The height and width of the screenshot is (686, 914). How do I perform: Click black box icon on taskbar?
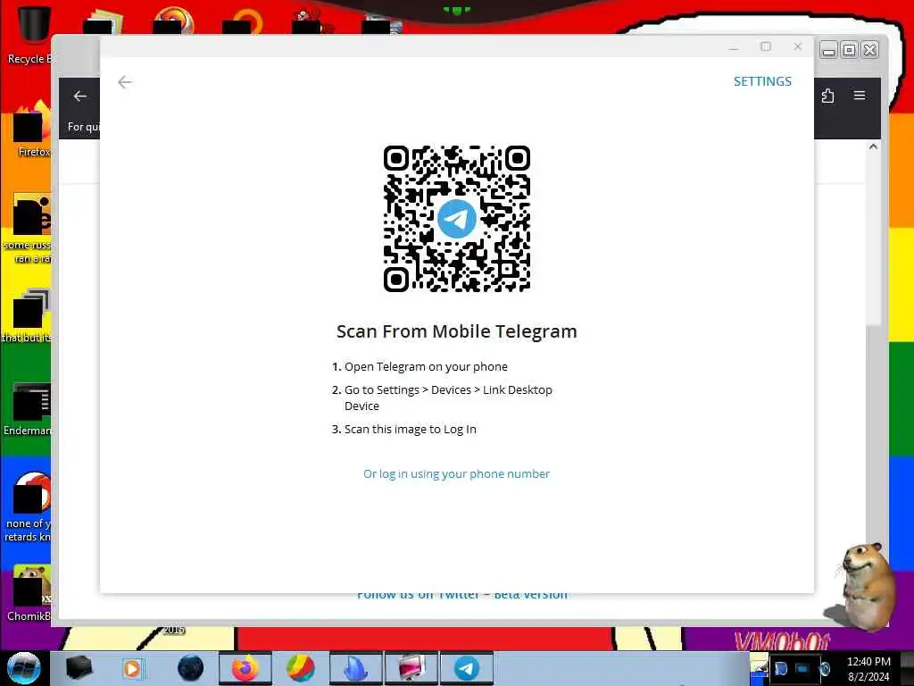79,668
